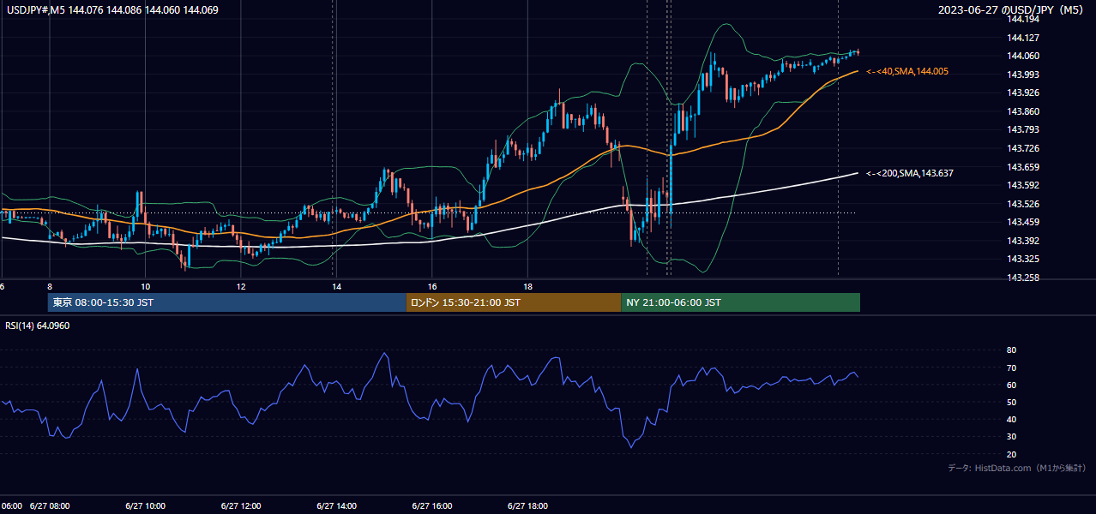Click price axis value 143.926
The image size is (1096, 514).
click(x=1022, y=93)
